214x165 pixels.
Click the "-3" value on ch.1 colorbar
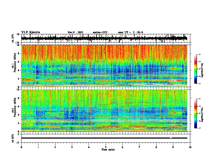coord(199,54)
